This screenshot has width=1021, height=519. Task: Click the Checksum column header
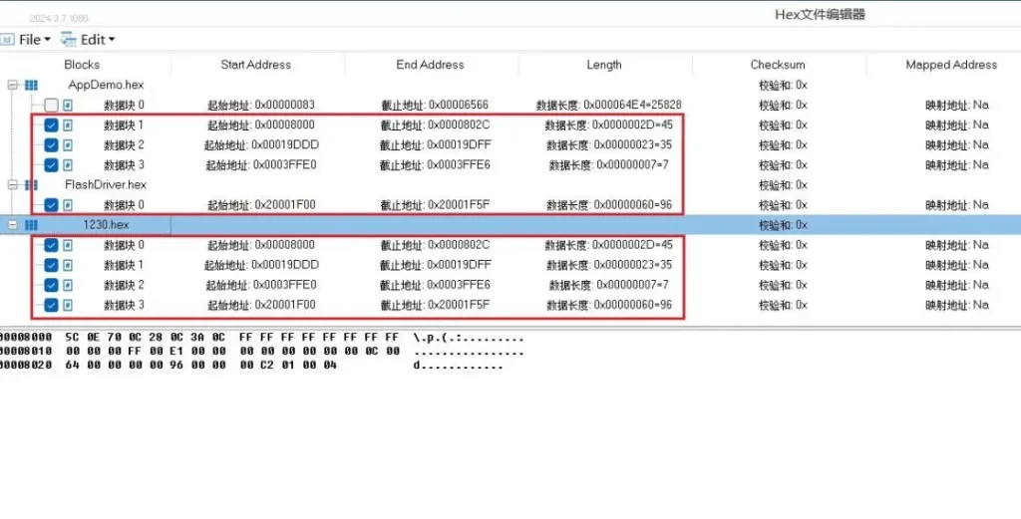click(778, 65)
